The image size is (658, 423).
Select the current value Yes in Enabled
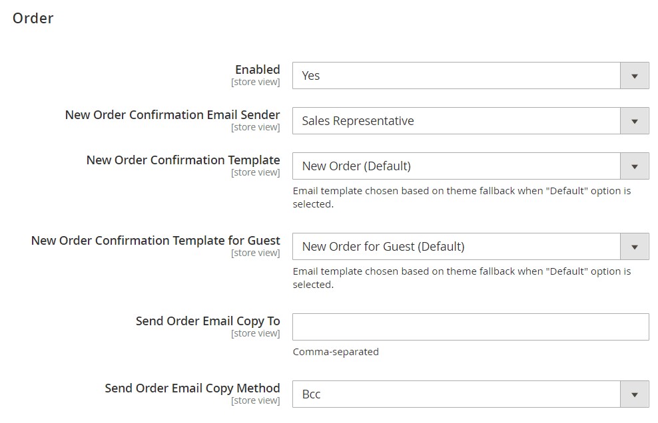(310, 75)
